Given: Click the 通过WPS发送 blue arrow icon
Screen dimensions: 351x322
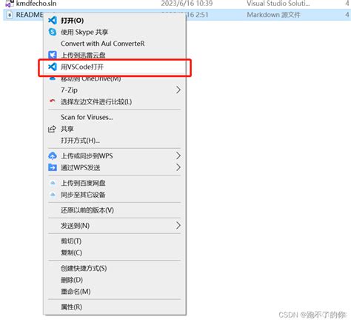Looking at the screenshot, I should point(53,167).
